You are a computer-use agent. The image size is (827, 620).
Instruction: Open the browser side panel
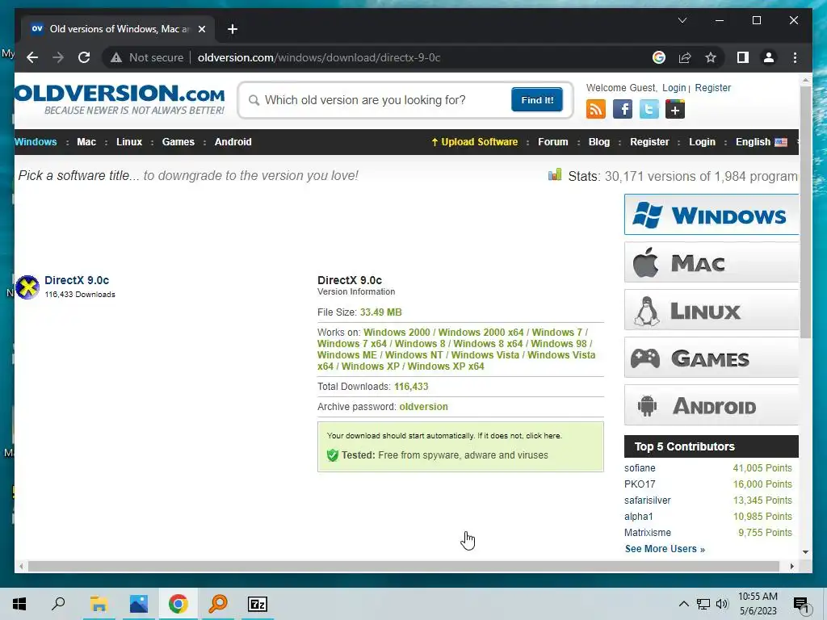(x=743, y=57)
